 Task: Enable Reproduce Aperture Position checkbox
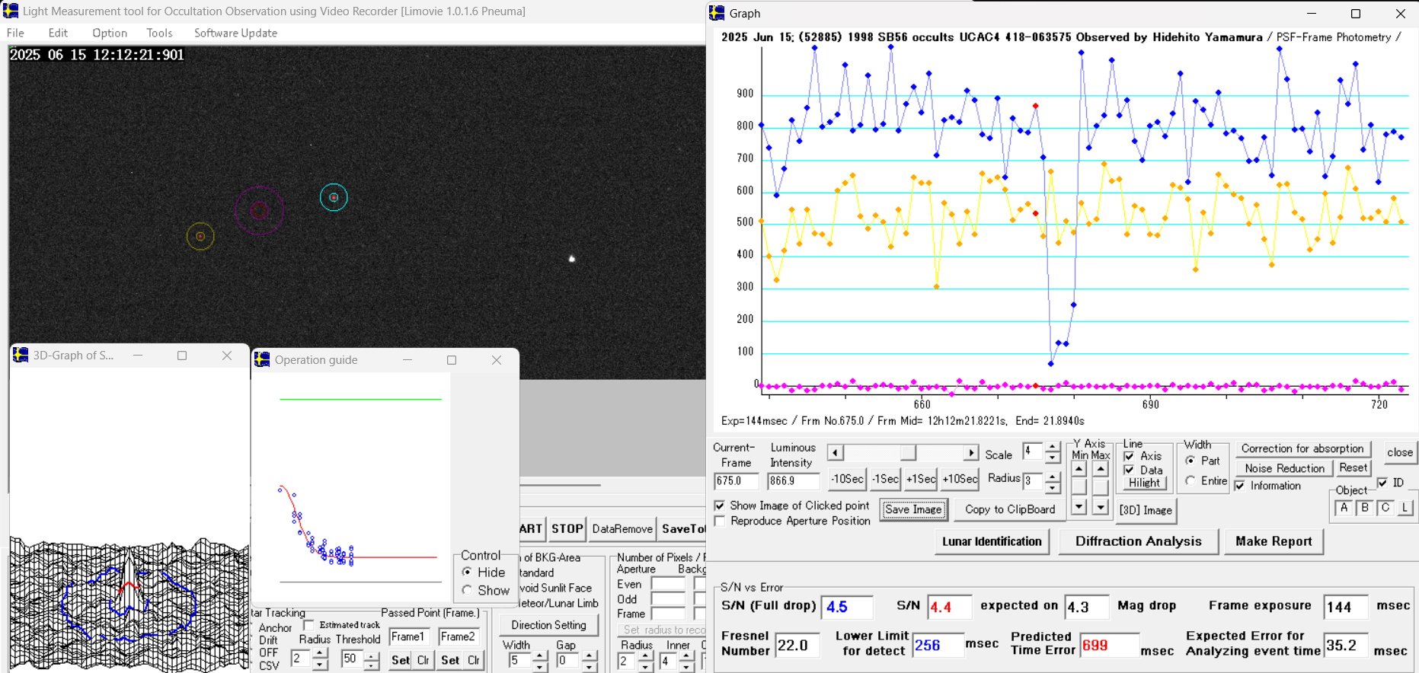coord(720,521)
